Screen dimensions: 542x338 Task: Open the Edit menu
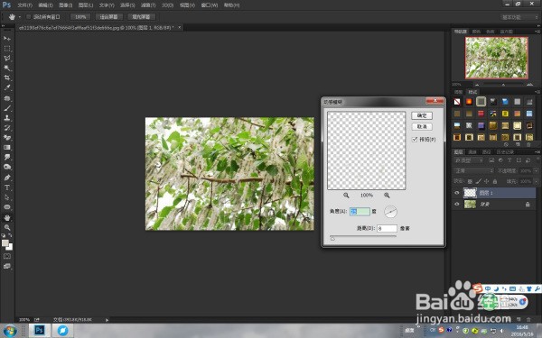(45, 5)
